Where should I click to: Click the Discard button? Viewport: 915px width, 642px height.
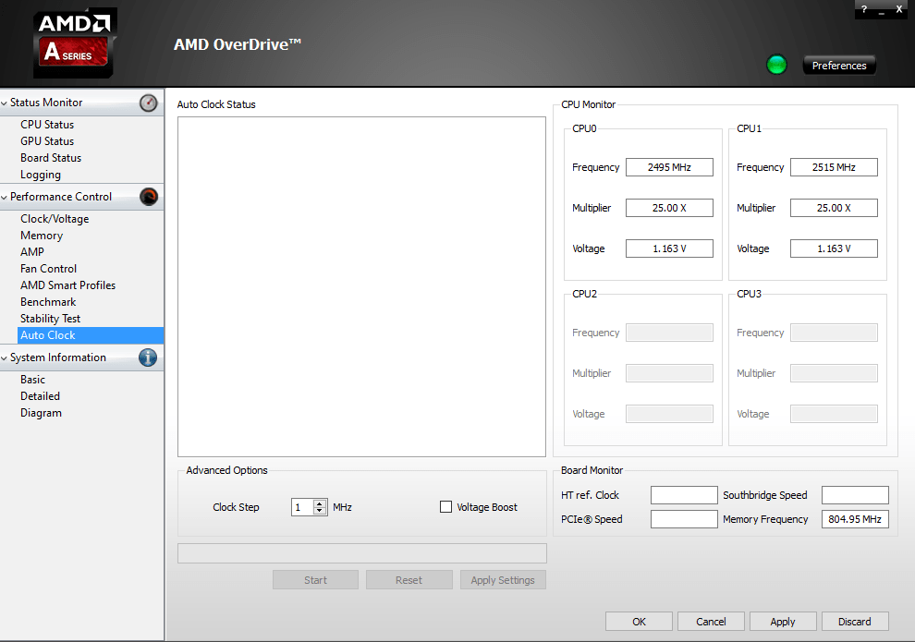(x=855, y=622)
